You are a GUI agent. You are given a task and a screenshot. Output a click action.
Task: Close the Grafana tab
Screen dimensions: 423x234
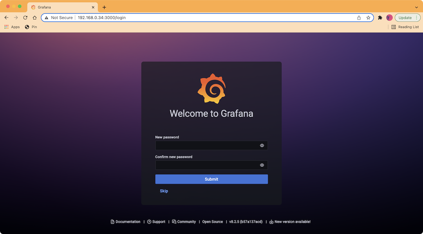pos(93,7)
